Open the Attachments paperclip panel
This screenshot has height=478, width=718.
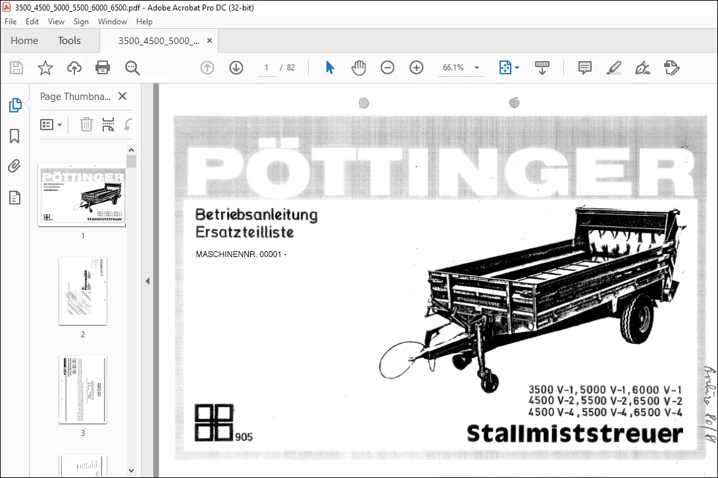14,166
